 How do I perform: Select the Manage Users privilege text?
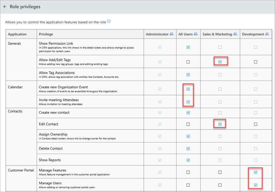pyautogui.click(x=50, y=183)
